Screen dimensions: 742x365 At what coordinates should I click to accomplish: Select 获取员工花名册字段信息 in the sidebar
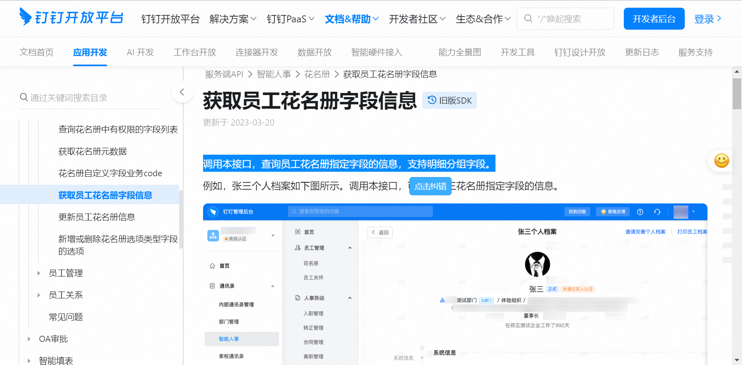[105, 195]
